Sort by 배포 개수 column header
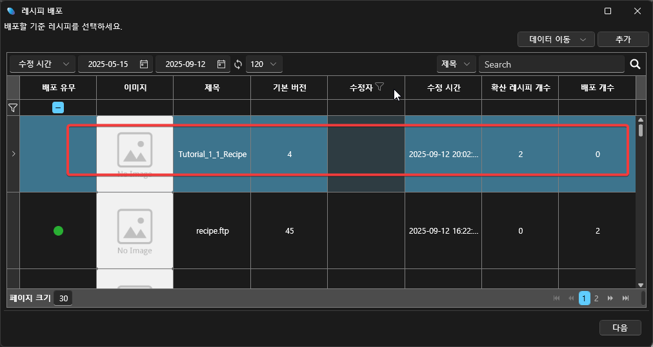Image resolution: width=653 pixels, height=347 pixels. (598, 88)
